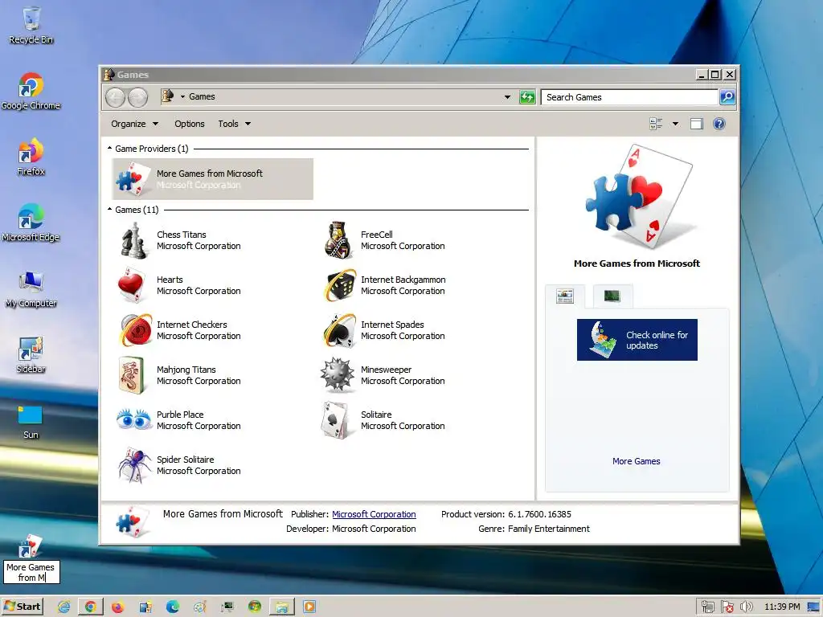This screenshot has width=823, height=617.
Task: Select the Hearts game icon
Action: coord(131,285)
